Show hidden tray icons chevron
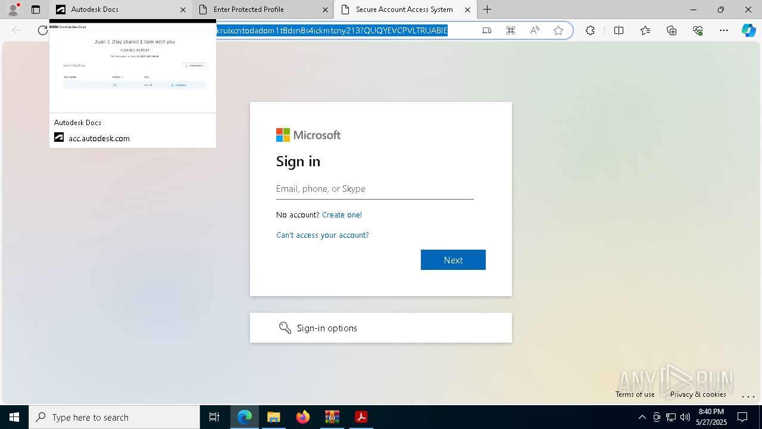 [642, 417]
